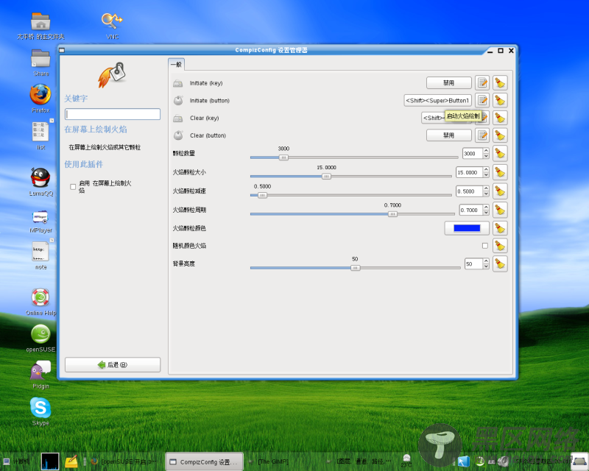This screenshot has height=471, width=589.
Task: Click the 背景亮度 slider handle
Action: coord(355,268)
